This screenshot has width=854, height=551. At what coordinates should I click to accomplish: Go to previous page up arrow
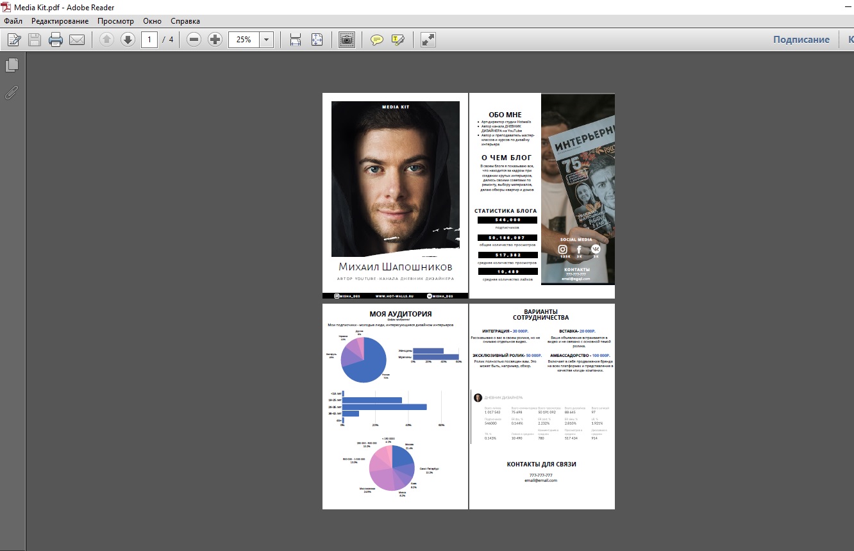point(106,40)
